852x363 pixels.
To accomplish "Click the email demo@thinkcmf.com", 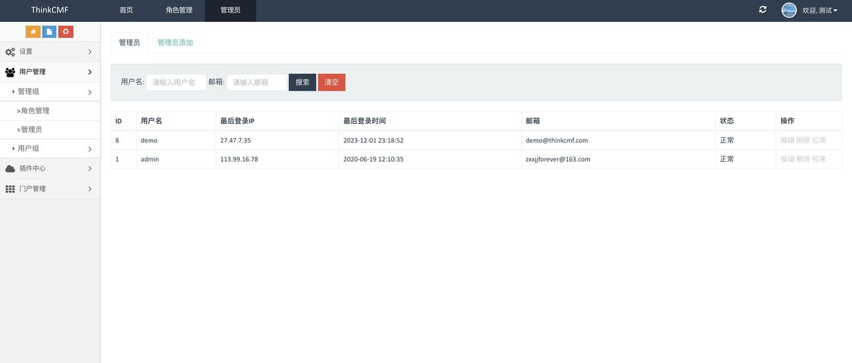I will click(x=556, y=141).
